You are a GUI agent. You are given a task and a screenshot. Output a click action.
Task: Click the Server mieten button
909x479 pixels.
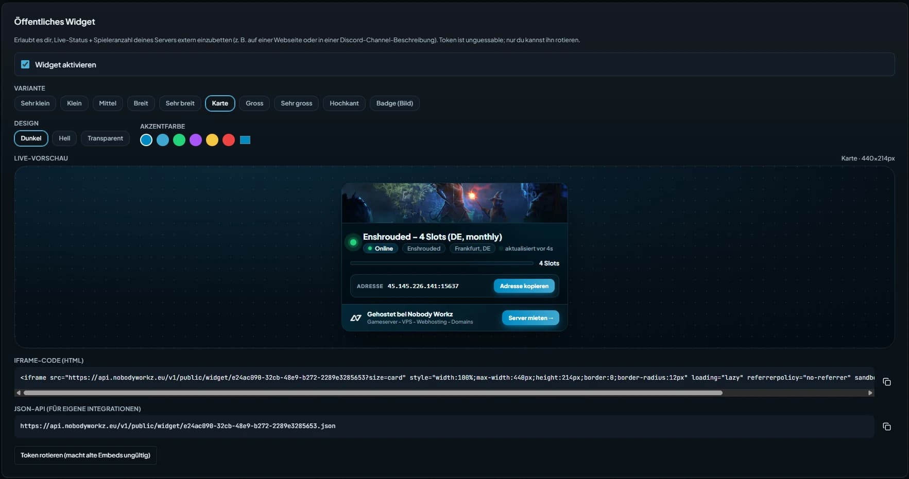pyautogui.click(x=530, y=318)
